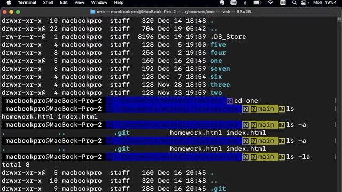
Task: Click the size value "192"
Action: (147, 69)
